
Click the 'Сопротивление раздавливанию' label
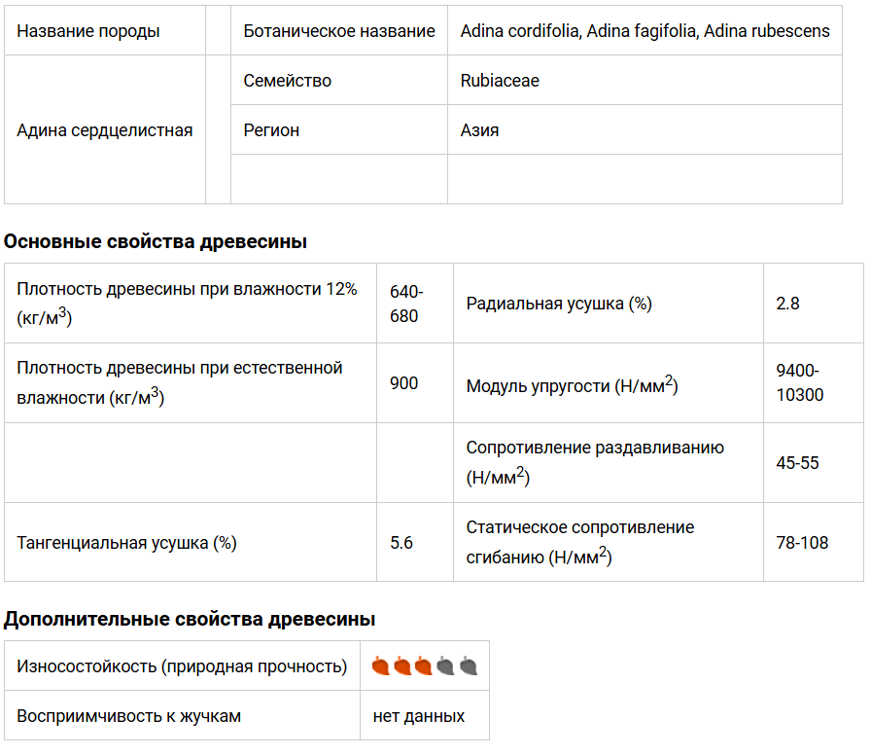pyautogui.click(x=595, y=449)
